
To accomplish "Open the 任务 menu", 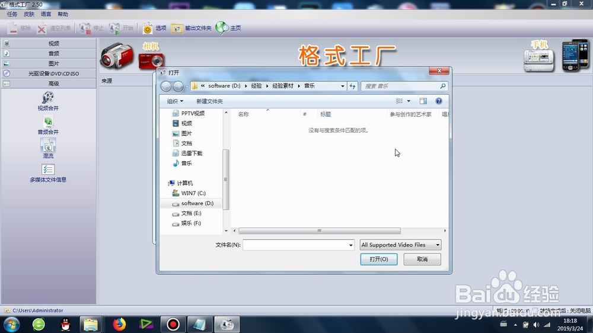I will (12, 14).
